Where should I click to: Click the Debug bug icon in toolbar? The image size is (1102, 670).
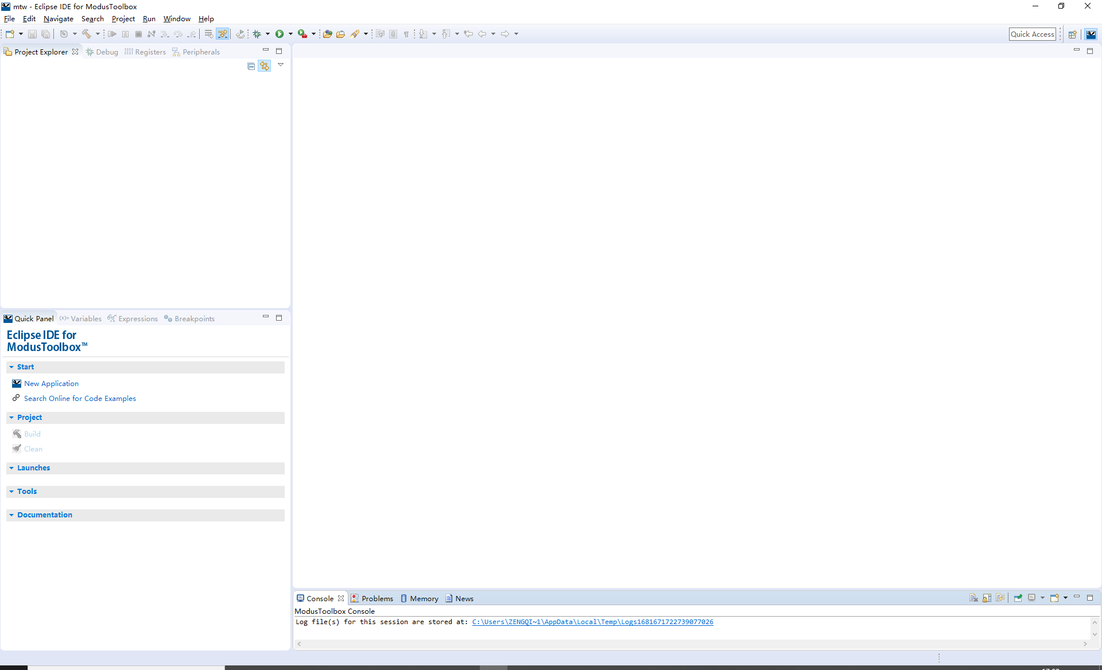click(257, 34)
